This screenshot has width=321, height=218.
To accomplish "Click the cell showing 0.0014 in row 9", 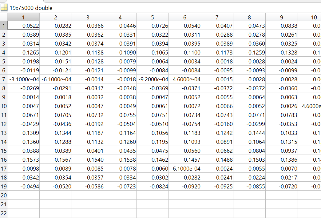I will [23, 97].
